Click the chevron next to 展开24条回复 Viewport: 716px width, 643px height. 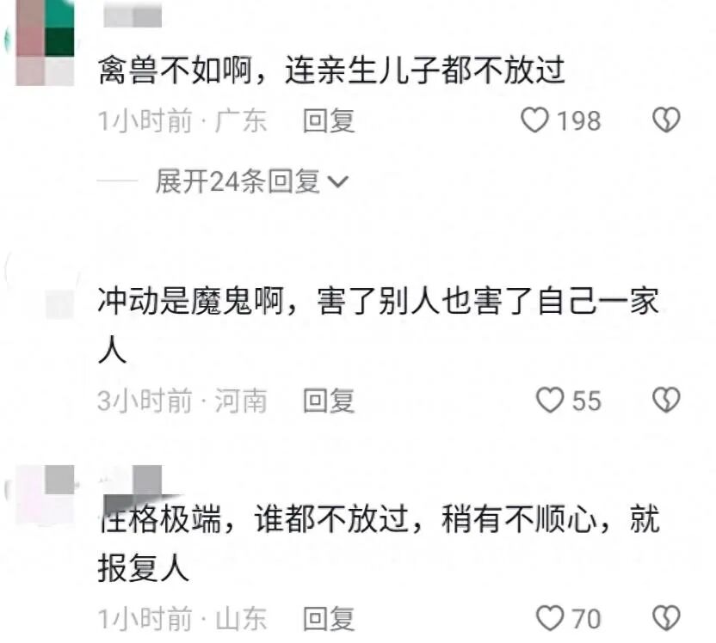[x=338, y=182]
